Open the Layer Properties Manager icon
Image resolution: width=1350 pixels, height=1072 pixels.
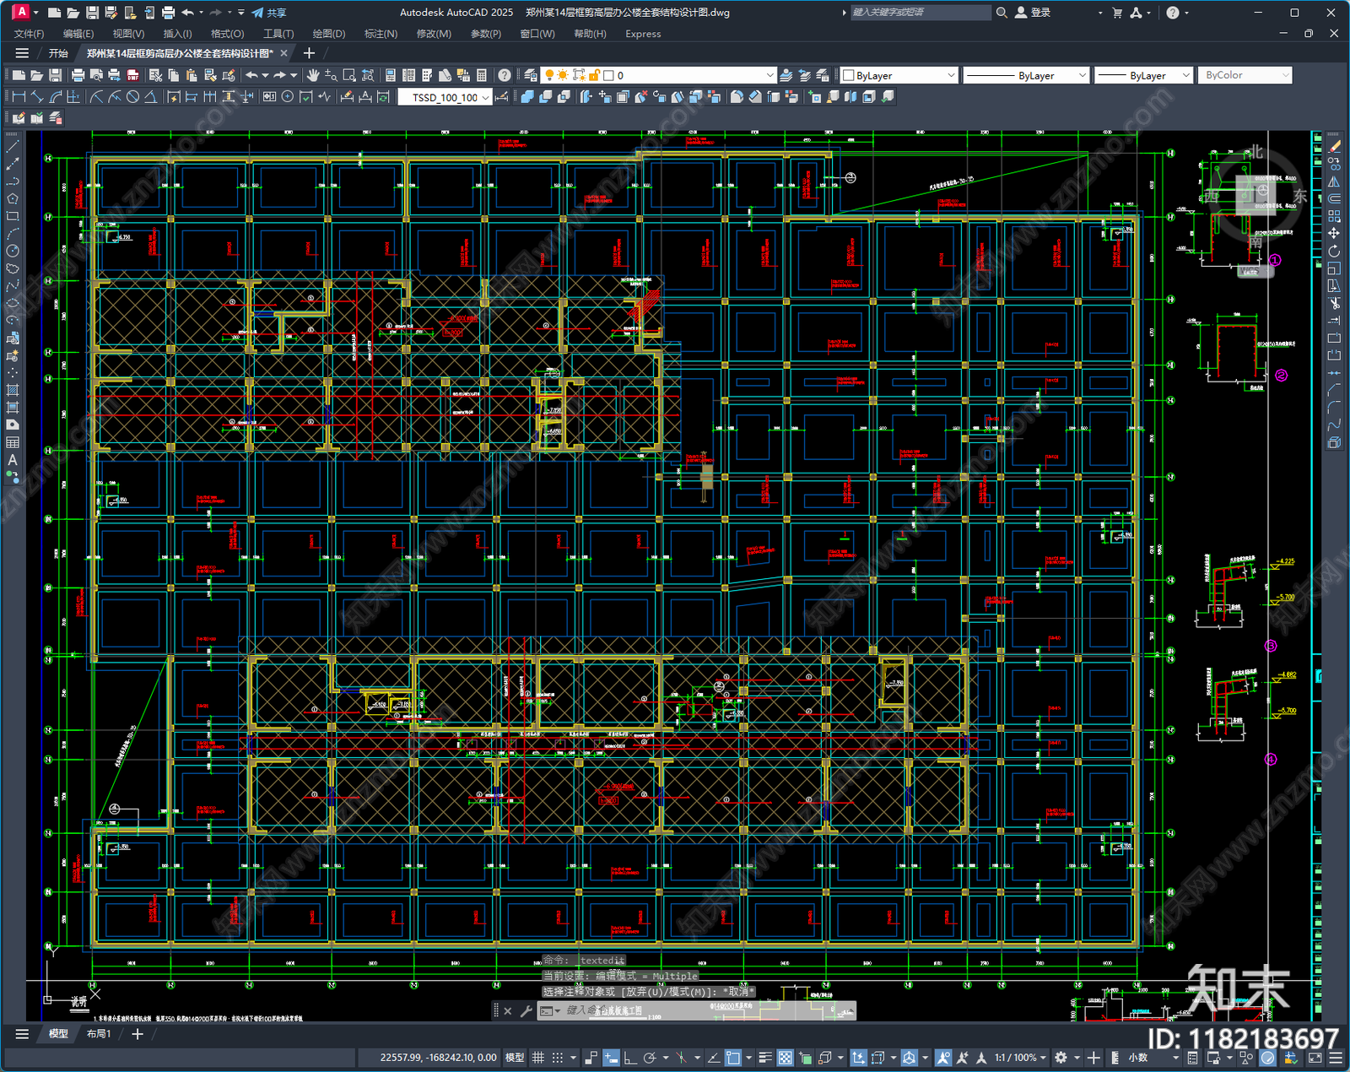click(531, 75)
